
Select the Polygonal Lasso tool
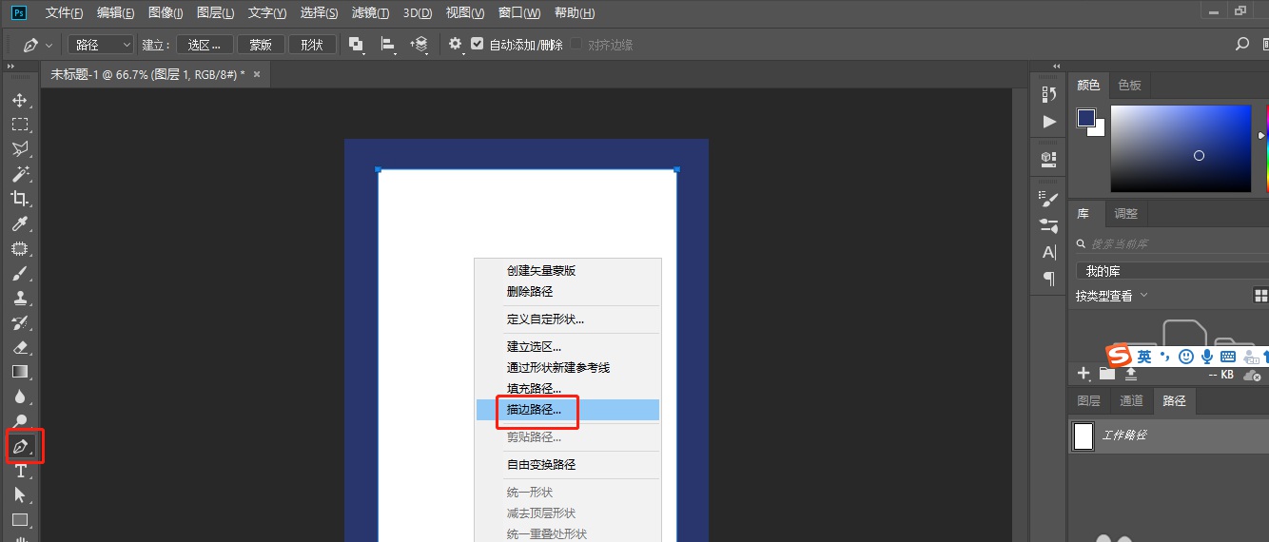click(20, 149)
